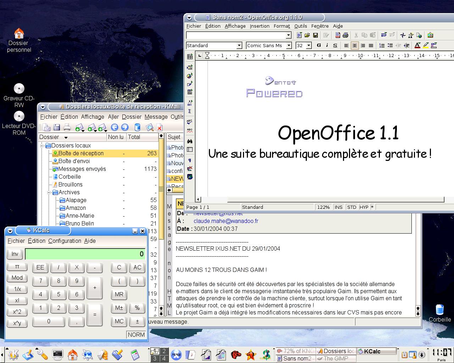
Task: Open Format menu in OpenOffice
Action: (282, 26)
